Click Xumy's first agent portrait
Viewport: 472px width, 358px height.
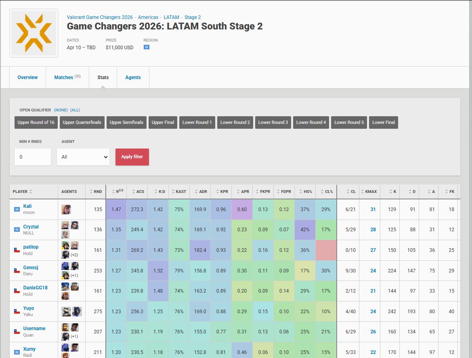coord(65,348)
